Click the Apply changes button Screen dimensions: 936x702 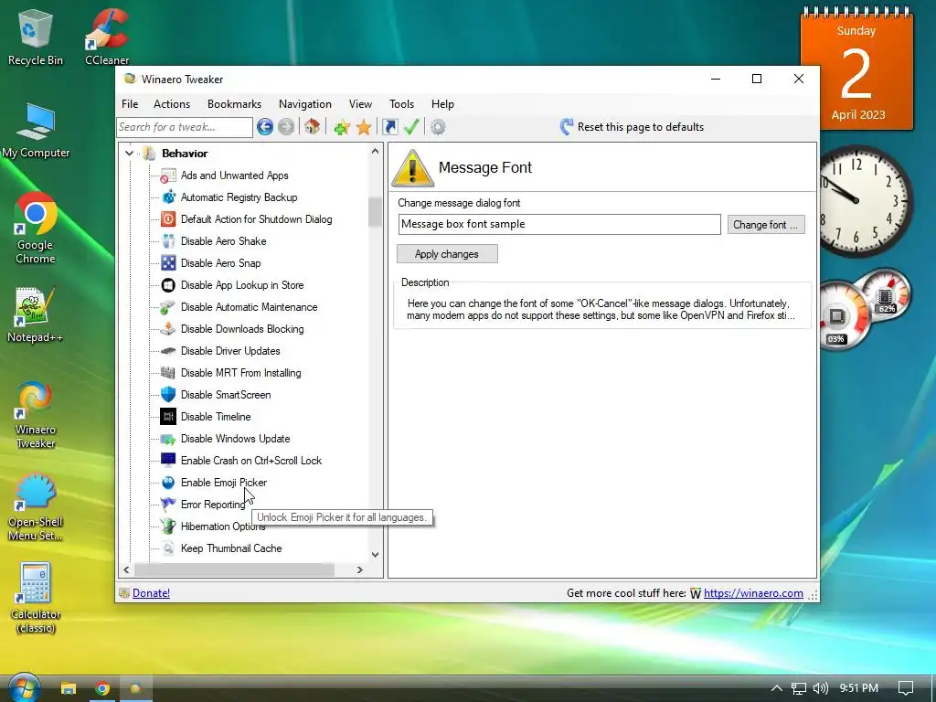(x=447, y=254)
